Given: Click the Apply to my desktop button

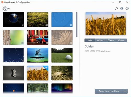Looking at the screenshot, I should [x=109, y=91].
